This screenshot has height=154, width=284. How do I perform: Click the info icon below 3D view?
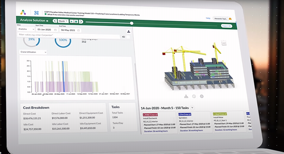pos(194,97)
